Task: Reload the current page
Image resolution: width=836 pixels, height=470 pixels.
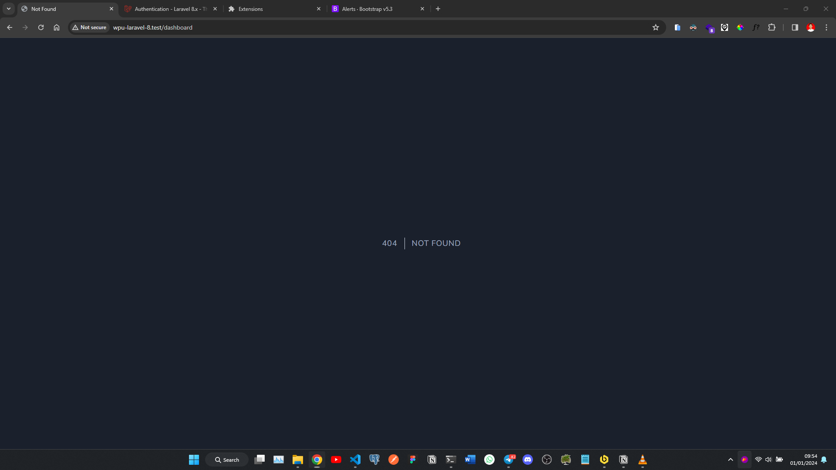Action: pos(40,27)
